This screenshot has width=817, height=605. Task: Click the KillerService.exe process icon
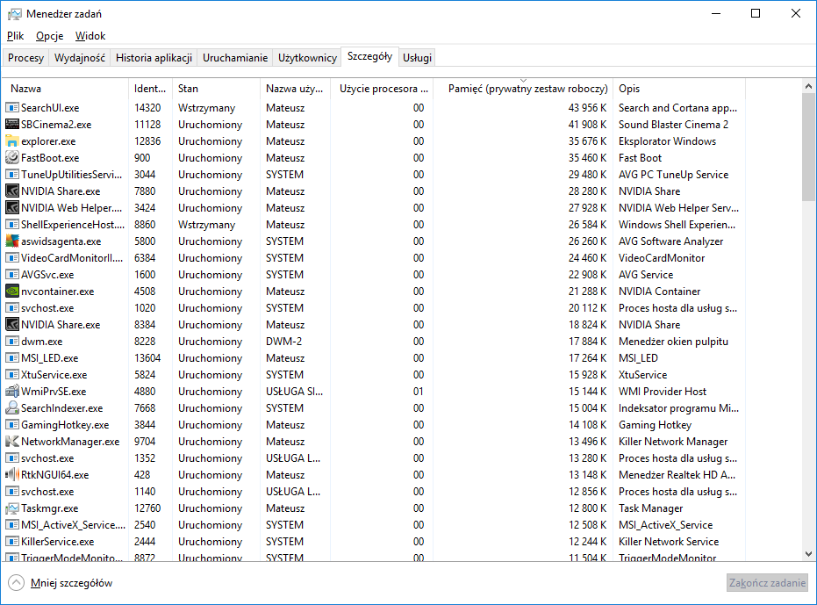[x=12, y=542]
